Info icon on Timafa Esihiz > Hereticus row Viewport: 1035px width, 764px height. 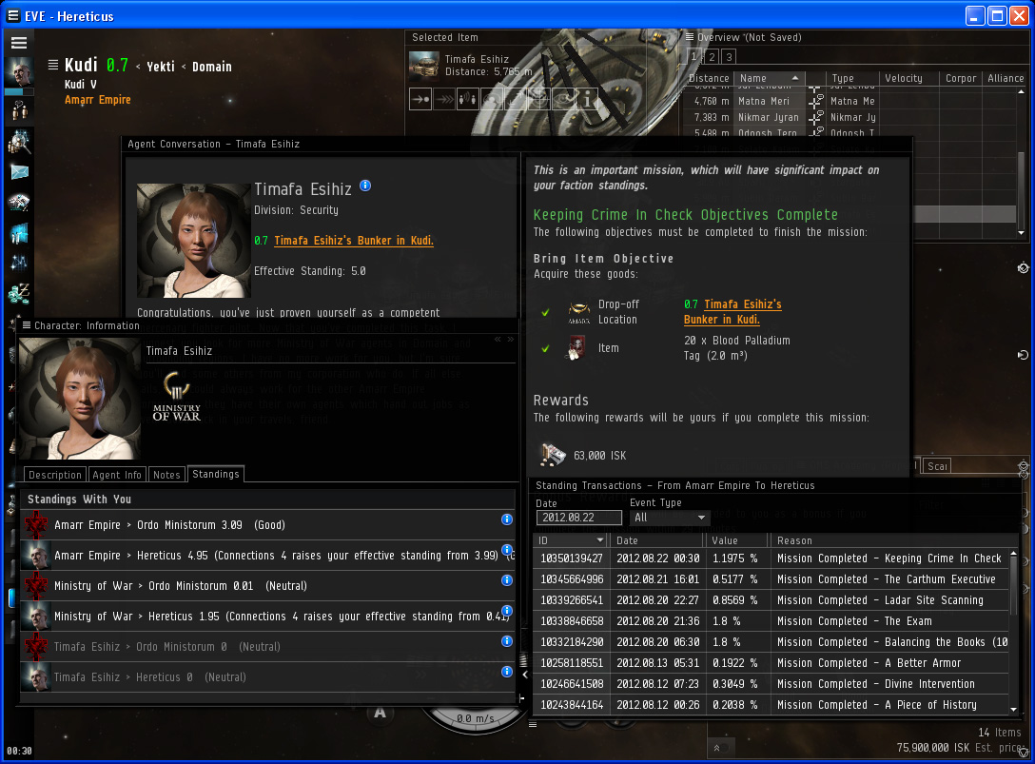tap(507, 672)
